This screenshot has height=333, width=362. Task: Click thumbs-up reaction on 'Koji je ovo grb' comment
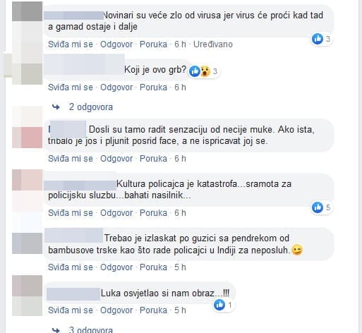pos(195,71)
